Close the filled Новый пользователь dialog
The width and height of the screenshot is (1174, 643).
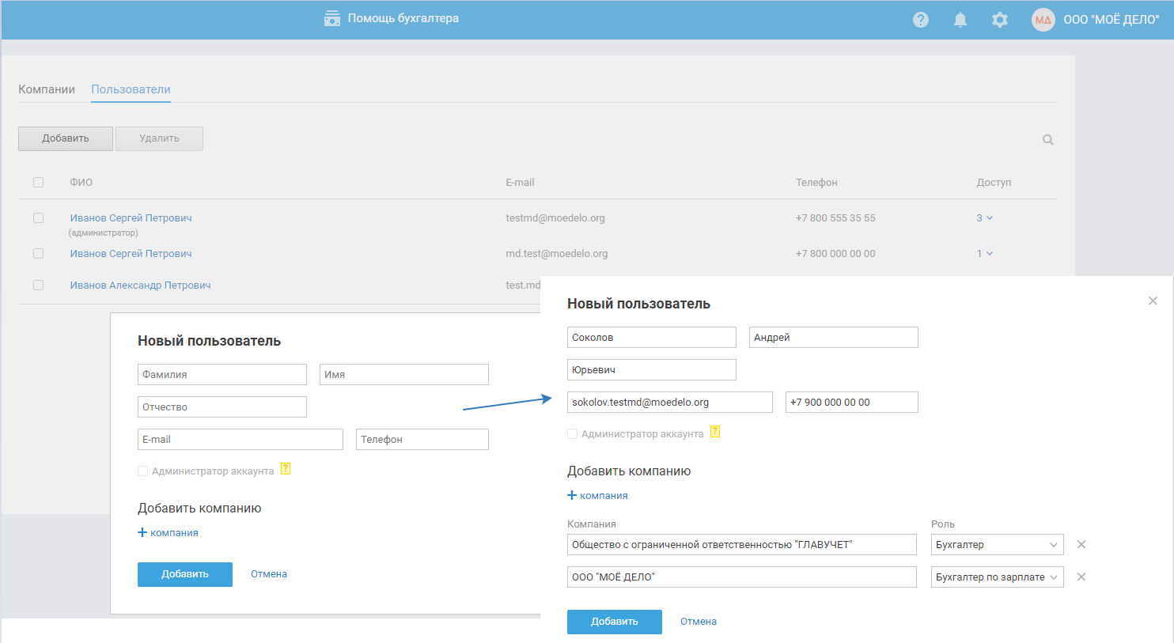pyautogui.click(x=1152, y=301)
